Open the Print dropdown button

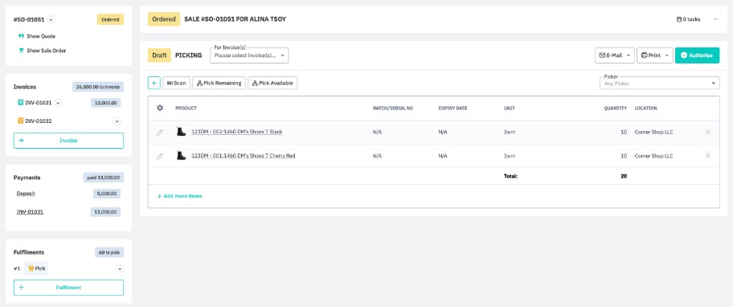coord(654,55)
